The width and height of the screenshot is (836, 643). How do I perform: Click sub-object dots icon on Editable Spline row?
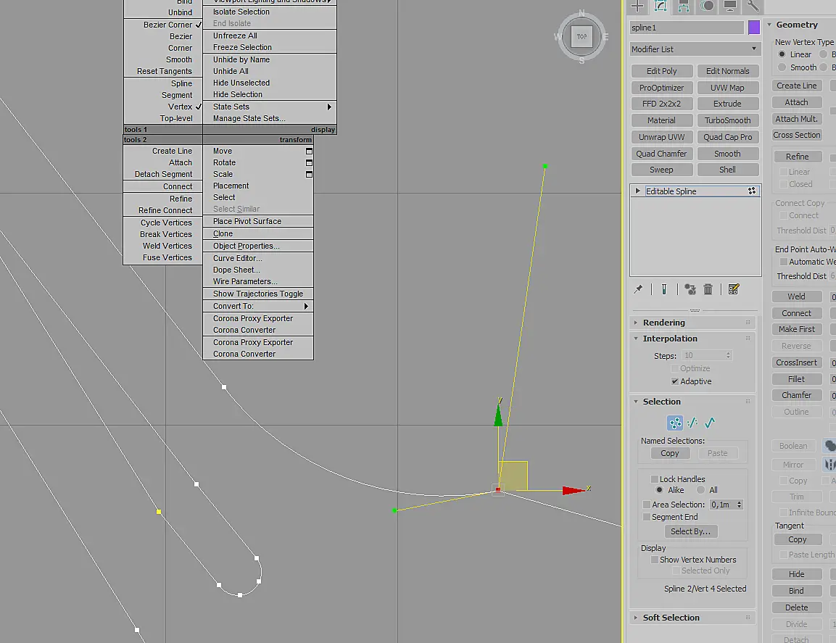[752, 191]
